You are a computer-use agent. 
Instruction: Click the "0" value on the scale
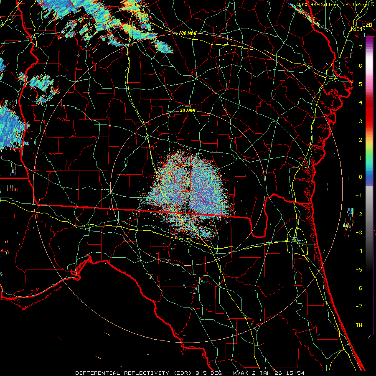click(361, 177)
